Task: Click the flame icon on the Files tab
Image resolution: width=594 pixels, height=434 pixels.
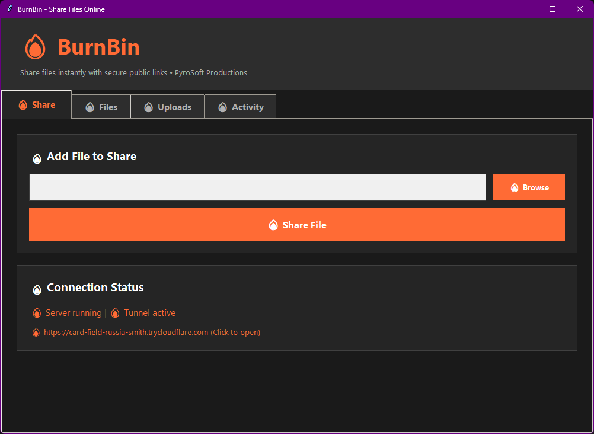Action: [90, 107]
